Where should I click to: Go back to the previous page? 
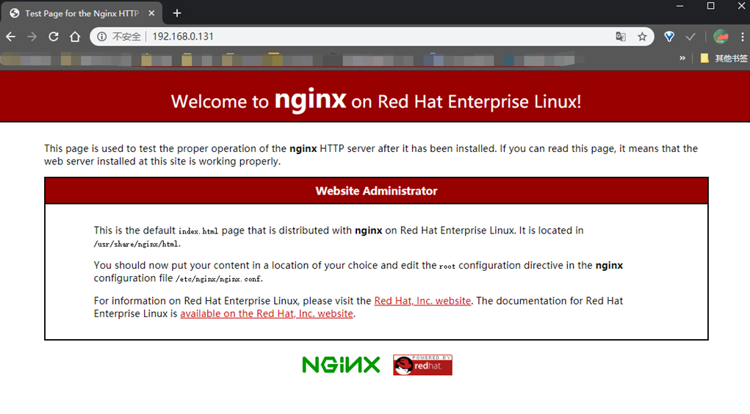click(11, 37)
